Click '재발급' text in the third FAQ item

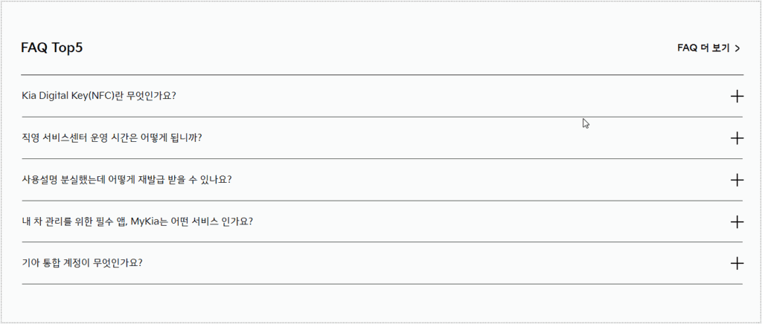(150, 179)
